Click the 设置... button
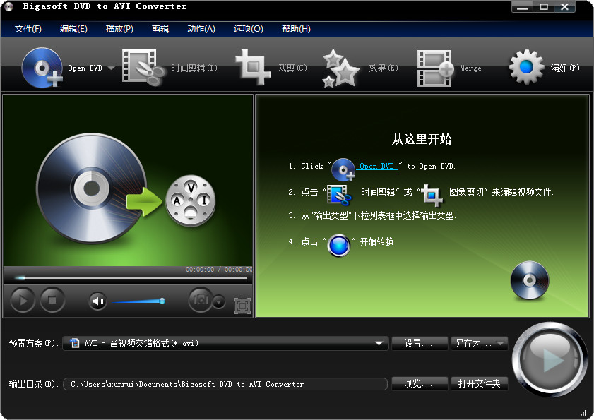The height and width of the screenshot is (420, 594). pyautogui.click(x=420, y=343)
